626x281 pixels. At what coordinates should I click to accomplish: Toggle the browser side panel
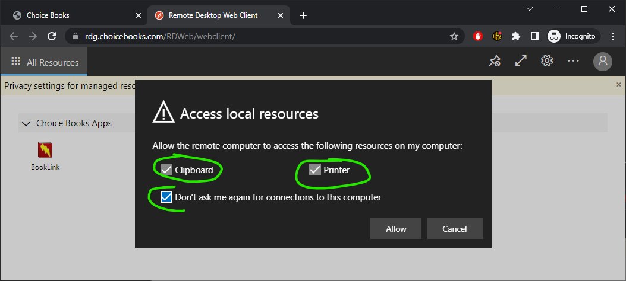click(534, 36)
